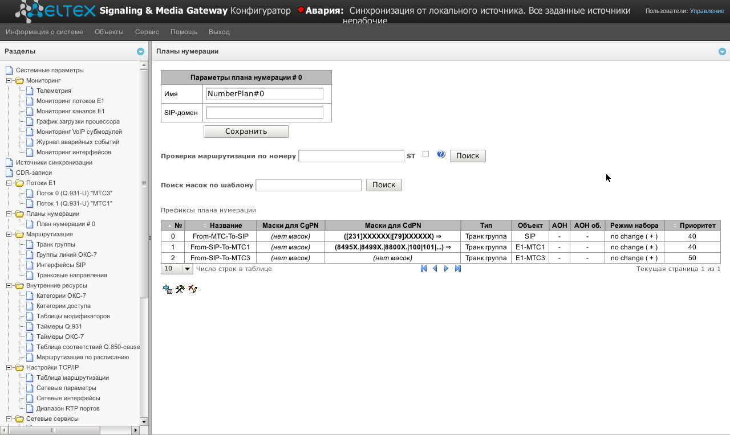
Task: Click the sidebar vertical scrollbar thumb
Action: click(x=144, y=183)
